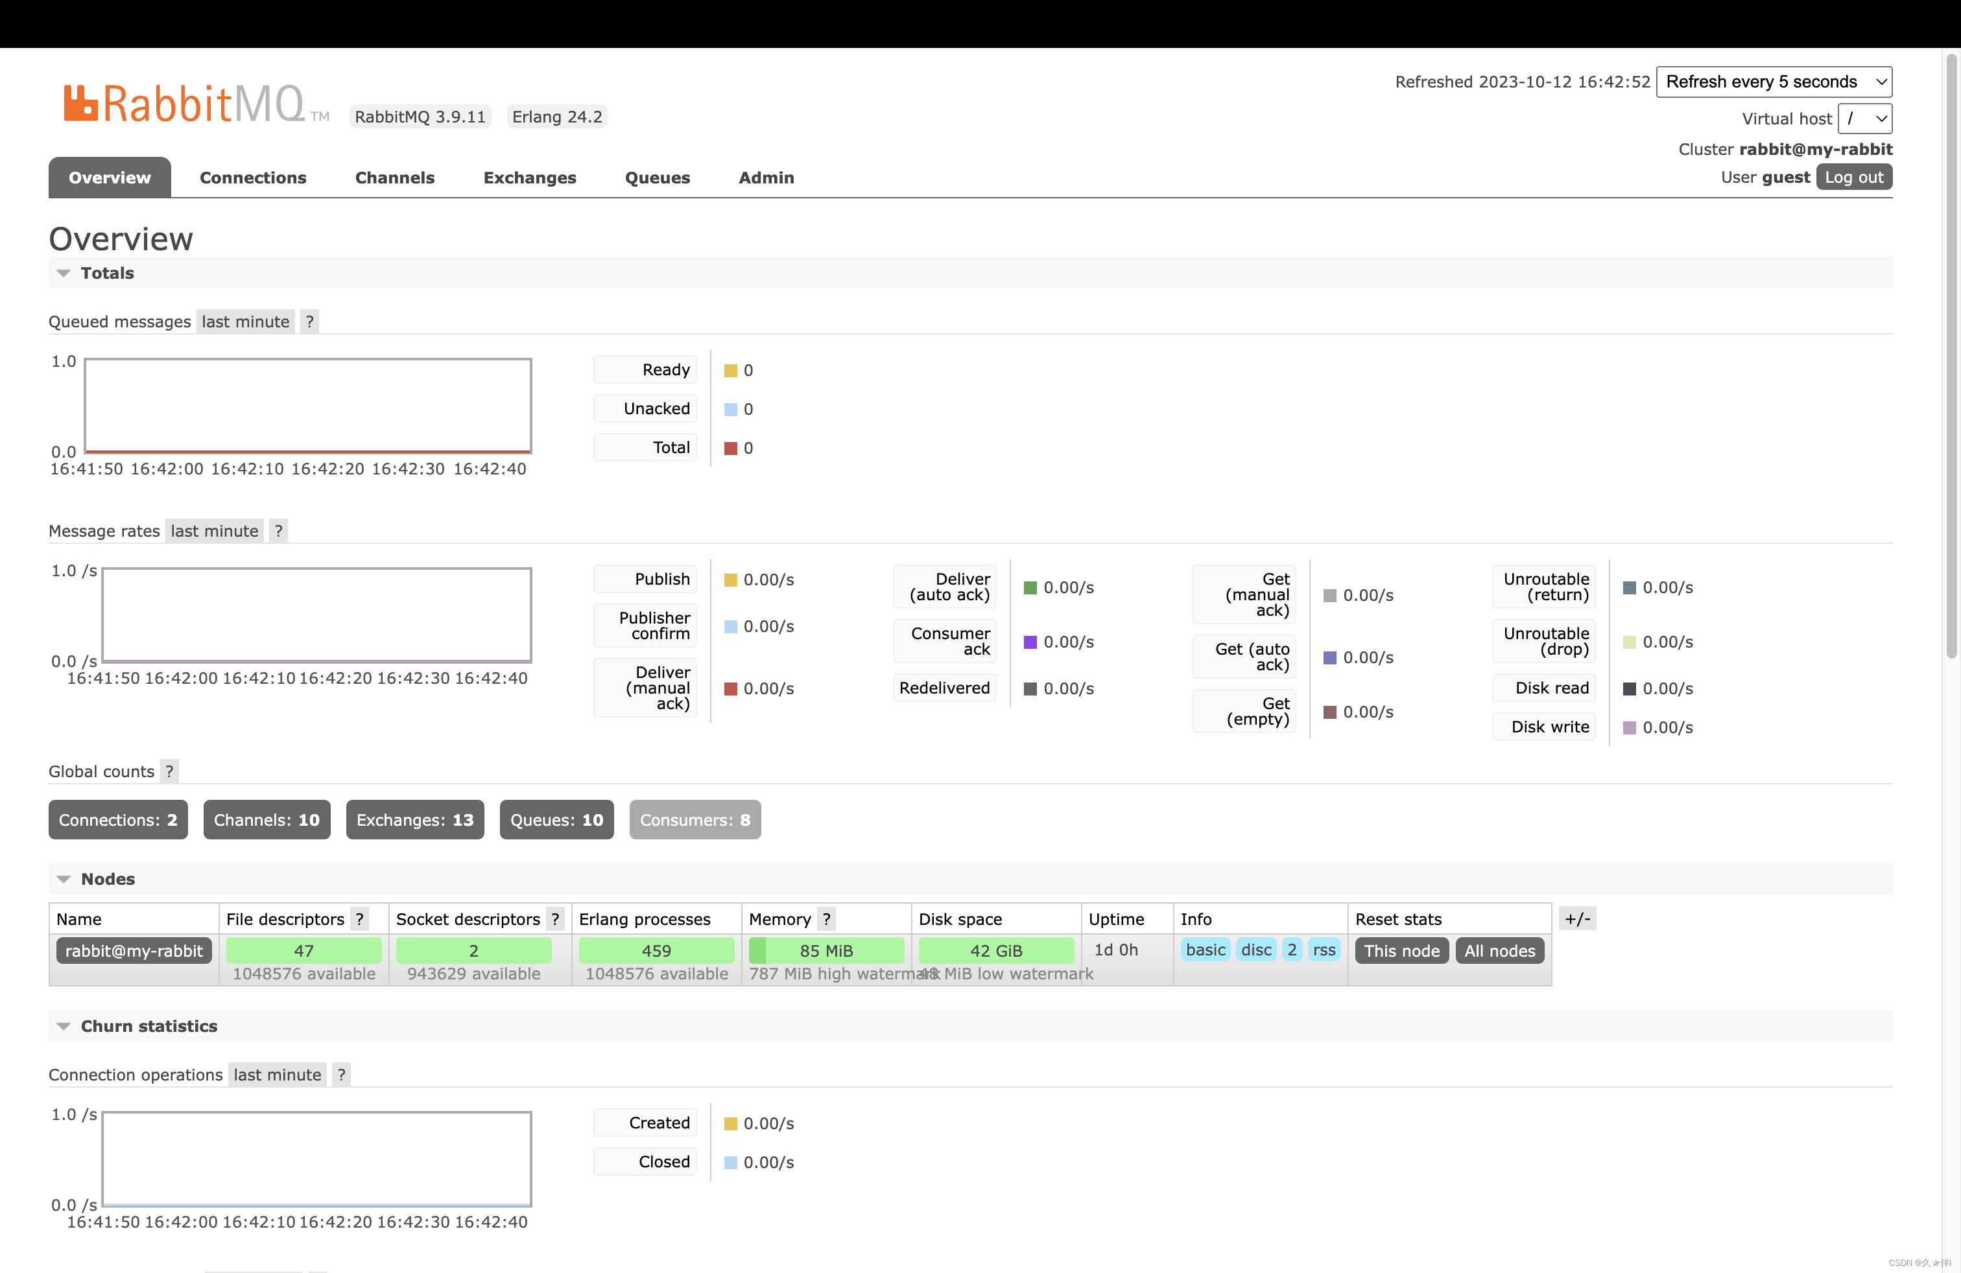
Task: Open the Refresh every 5 seconds dropdown
Action: [x=1773, y=82]
